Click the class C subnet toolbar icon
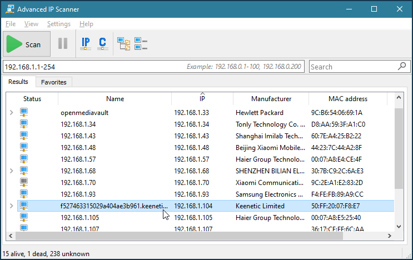Viewport: 413px width, 260px height. coord(102,44)
